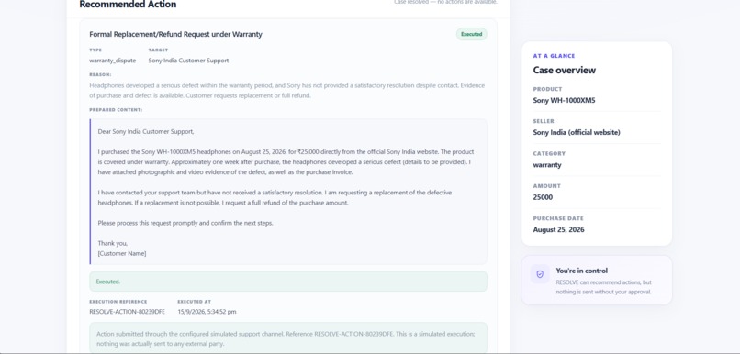Click the simulated support channel notice
Image resolution: width=740 pixels, height=354 pixels.
pos(288,338)
